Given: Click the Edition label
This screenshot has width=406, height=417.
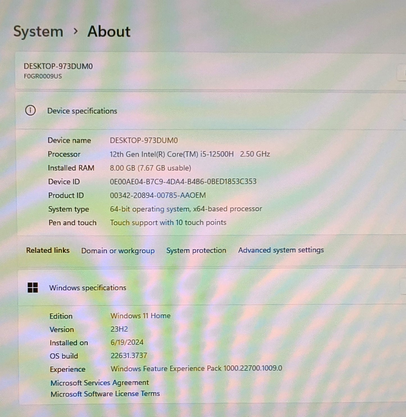Looking at the screenshot, I should 61,316.
